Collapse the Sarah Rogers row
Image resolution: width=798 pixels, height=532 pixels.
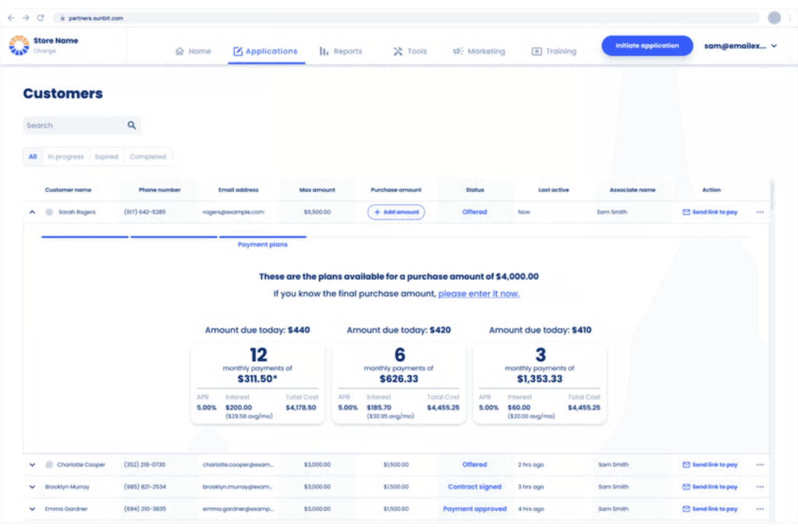(x=32, y=212)
